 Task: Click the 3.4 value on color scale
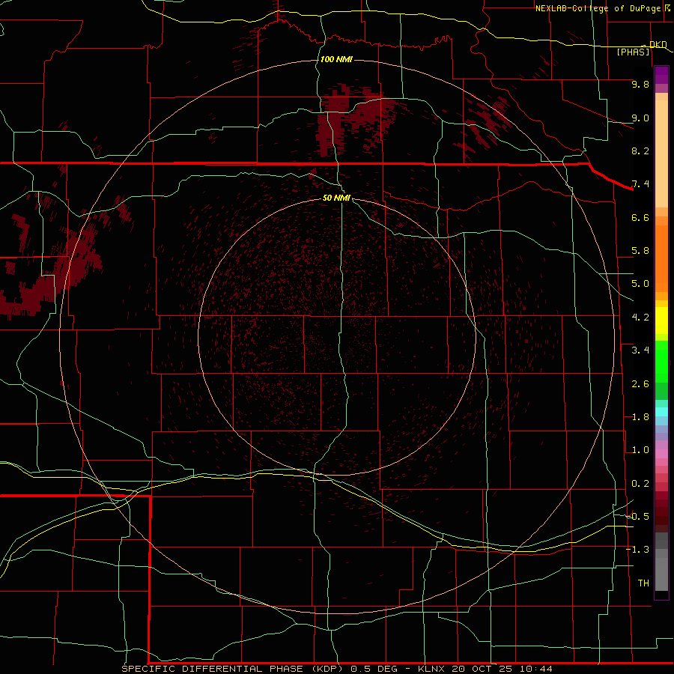(640, 350)
